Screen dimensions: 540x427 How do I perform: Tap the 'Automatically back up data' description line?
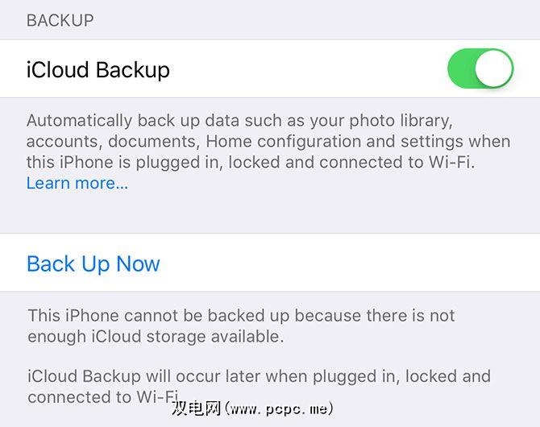[x=239, y=121]
